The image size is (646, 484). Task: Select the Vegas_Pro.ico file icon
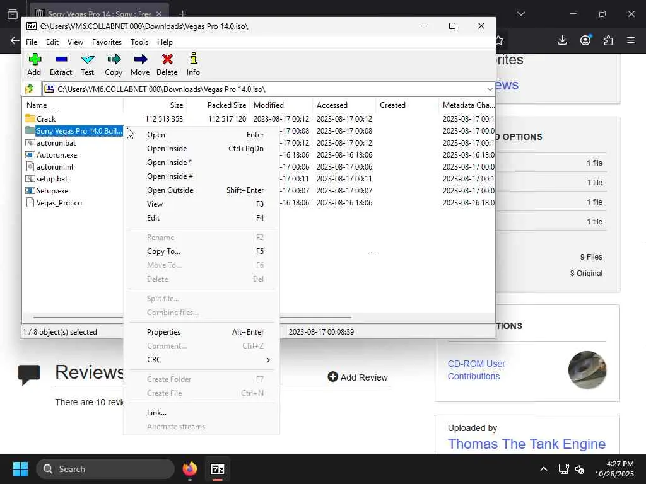30,202
